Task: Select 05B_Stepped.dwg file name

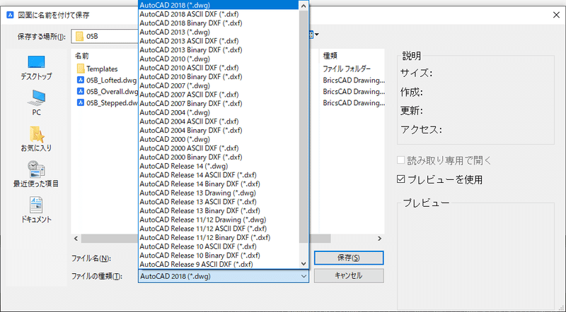Action: pos(112,102)
